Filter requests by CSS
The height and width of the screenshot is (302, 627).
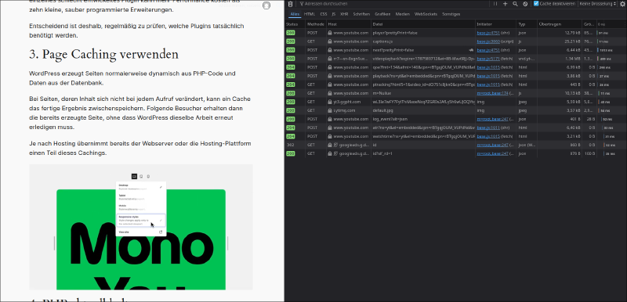point(324,14)
